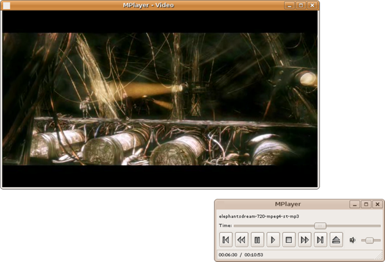Screen dimensions: 385x262
Task: Rewind the video with the double-left arrow button
Action: point(242,240)
